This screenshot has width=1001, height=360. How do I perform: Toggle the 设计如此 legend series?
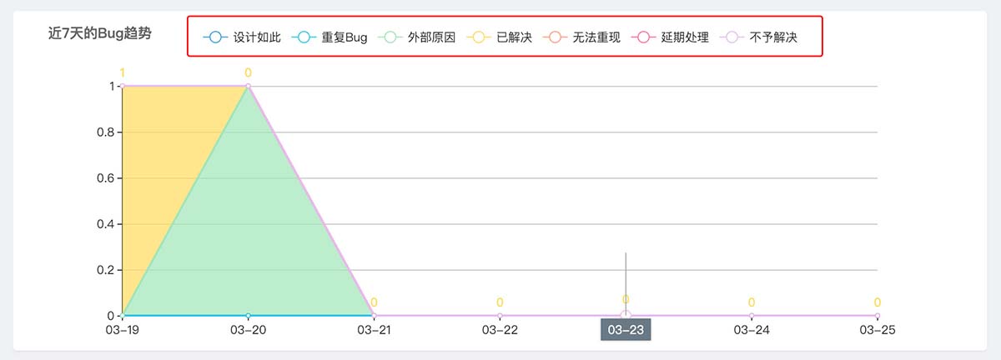point(242,37)
